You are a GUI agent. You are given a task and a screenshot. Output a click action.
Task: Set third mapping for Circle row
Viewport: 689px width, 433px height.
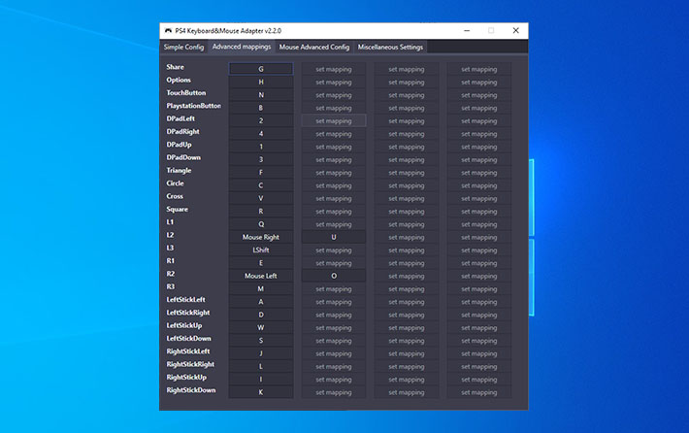click(407, 185)
